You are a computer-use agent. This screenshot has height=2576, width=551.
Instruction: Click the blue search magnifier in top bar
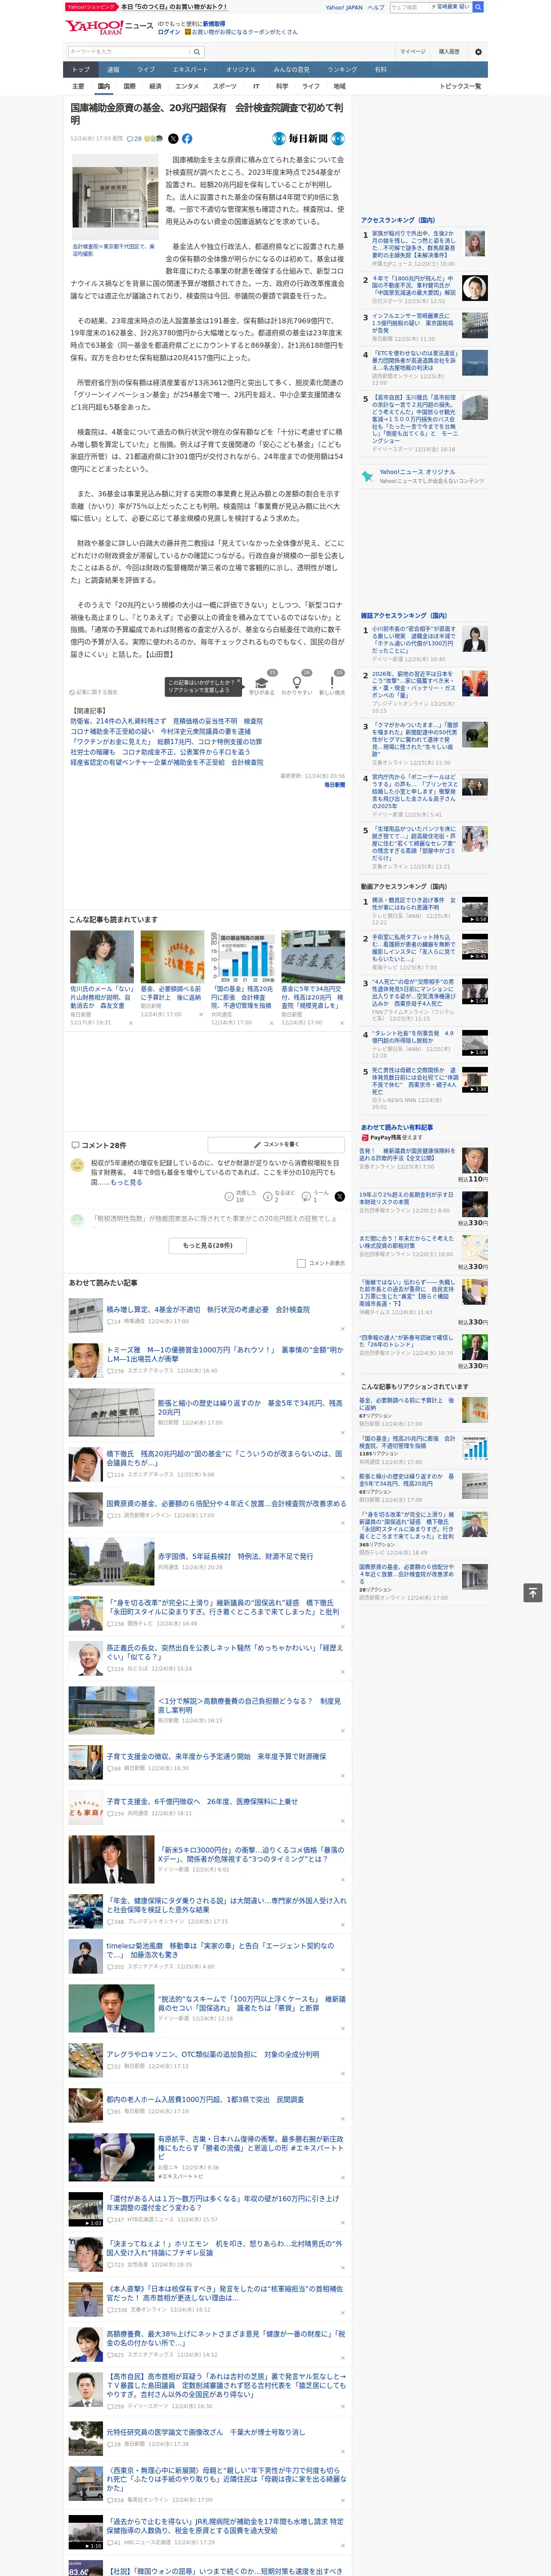coord(478,7)
